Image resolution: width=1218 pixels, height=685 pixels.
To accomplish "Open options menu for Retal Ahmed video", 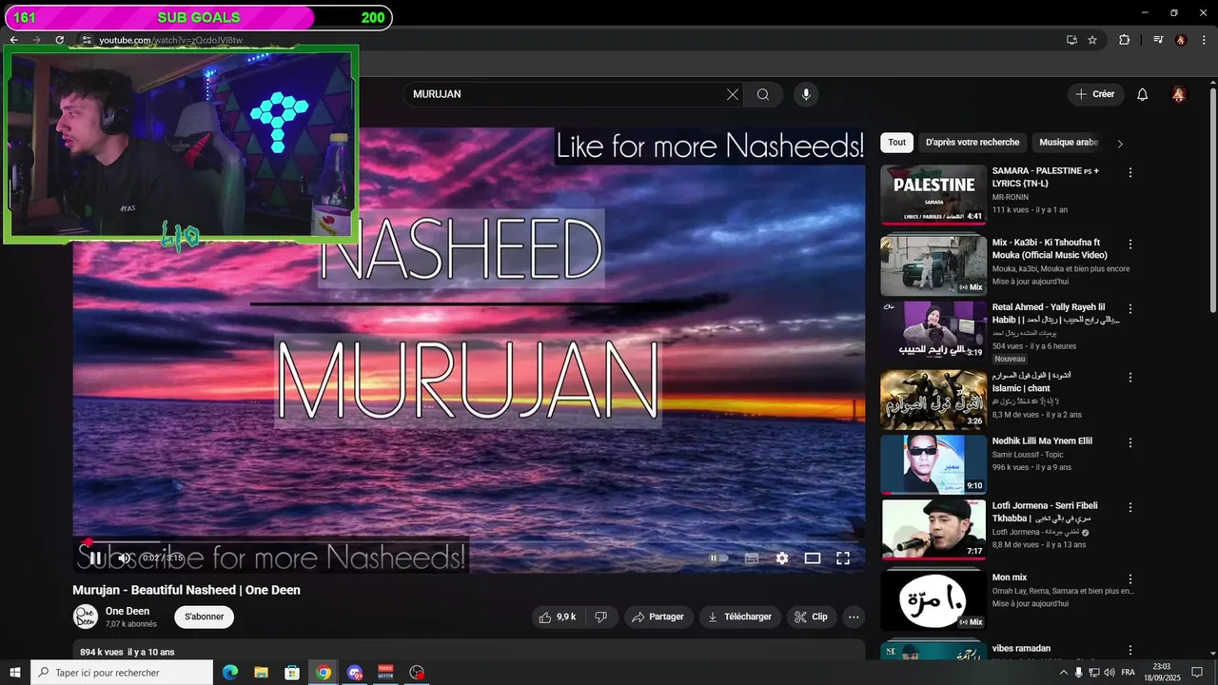I will click(x=1130, y=309).
